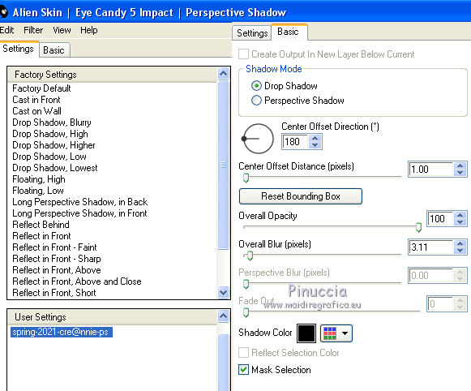Viewport: 471px width, 391px height.
Task: Choose the plain Reflect in Front, Above preset
Action: tap(57, 270)
